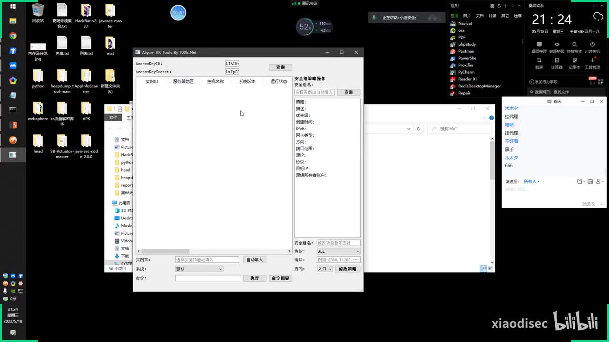Select the 实例ID column header
The height and width of the screenshot is (342, 609).
coord(152,82)
